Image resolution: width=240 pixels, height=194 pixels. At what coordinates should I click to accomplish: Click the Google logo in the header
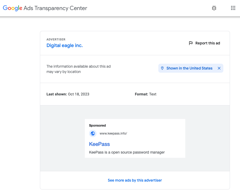pos(12,8)
